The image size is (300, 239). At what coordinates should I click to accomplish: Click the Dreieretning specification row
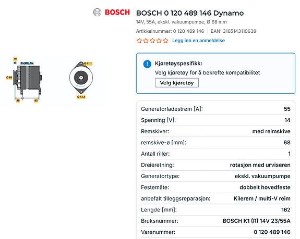[x=215, y=165]
